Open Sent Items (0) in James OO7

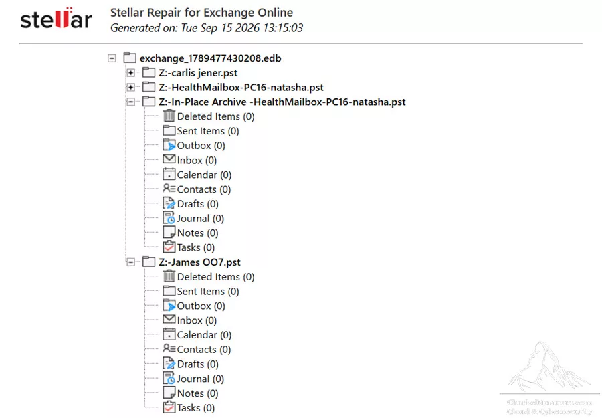point(208,292)
